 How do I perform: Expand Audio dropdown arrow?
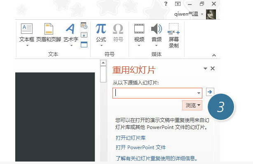pyautogui.click(x=156, y=45)
